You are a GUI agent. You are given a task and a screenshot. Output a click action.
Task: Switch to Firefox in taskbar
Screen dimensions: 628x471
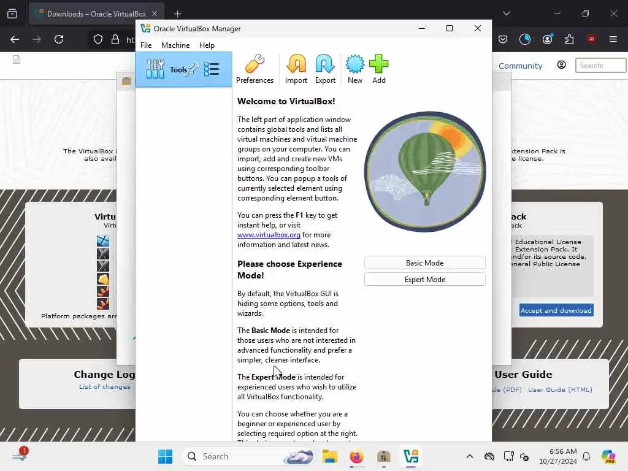pos(356,456)
